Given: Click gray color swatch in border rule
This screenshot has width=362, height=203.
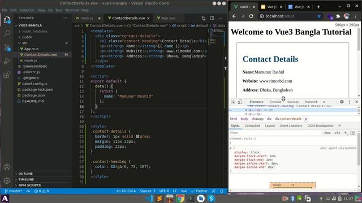Looking at the screenshot, I should 137,136.
